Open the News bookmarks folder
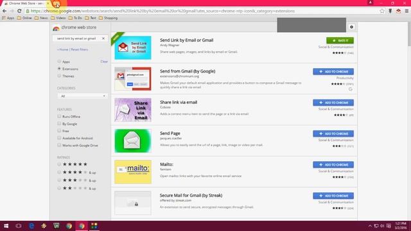Viewport: 411px width, 231px height. (41, 18)
